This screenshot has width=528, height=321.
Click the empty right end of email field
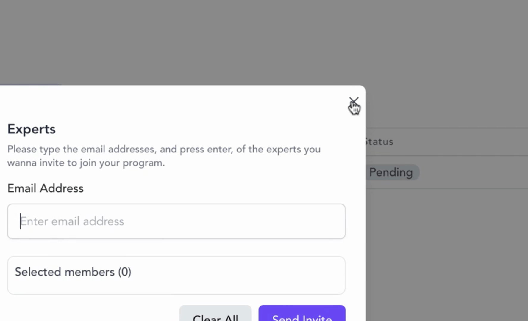pyautogui.click(x=298, y=221)
